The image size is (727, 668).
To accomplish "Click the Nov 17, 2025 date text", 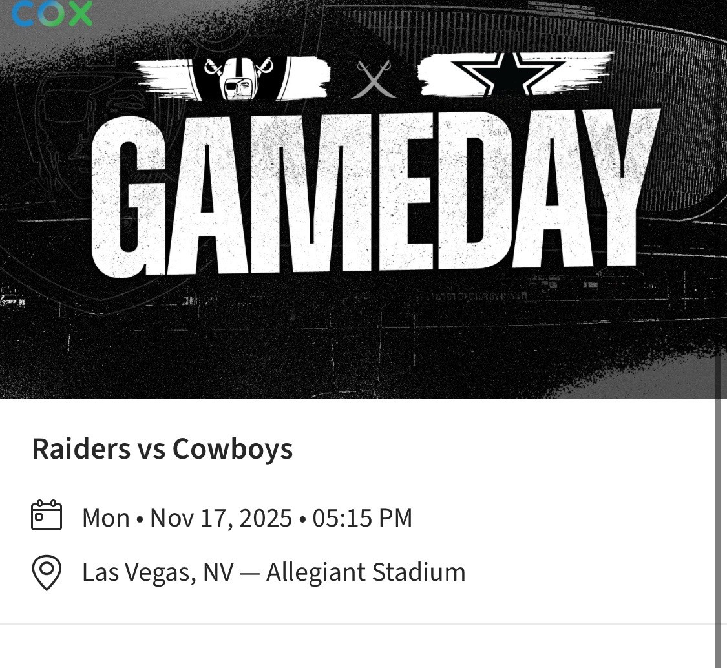I will 221,518.
